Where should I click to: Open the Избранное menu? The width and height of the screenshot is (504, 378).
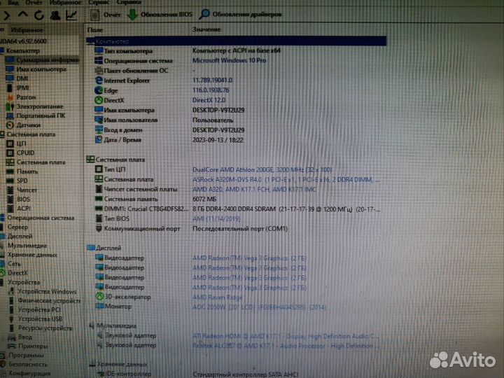pyautogui.click(x=65, y=3)
